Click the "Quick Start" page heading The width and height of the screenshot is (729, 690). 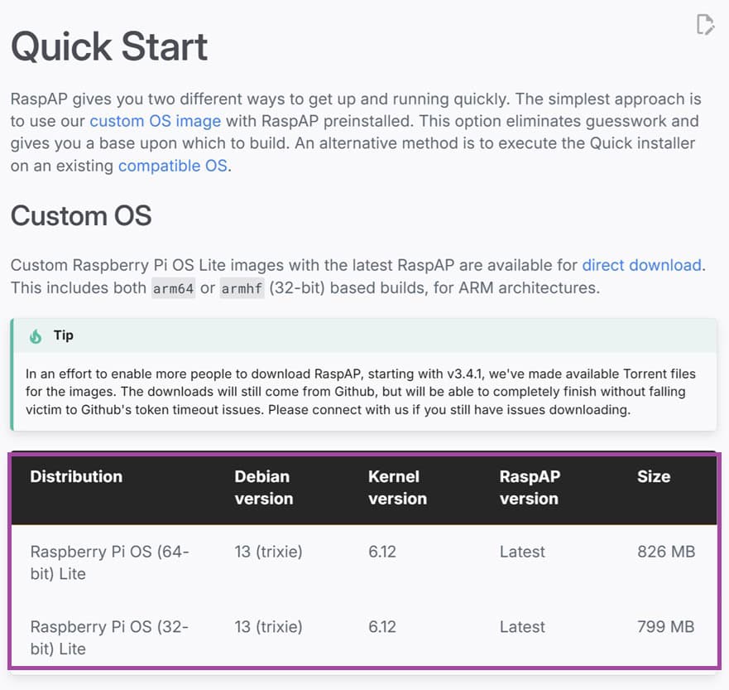[109, 47]
